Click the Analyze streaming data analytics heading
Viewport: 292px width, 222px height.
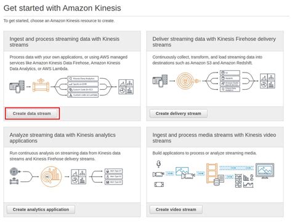click(x=62, y=138)
